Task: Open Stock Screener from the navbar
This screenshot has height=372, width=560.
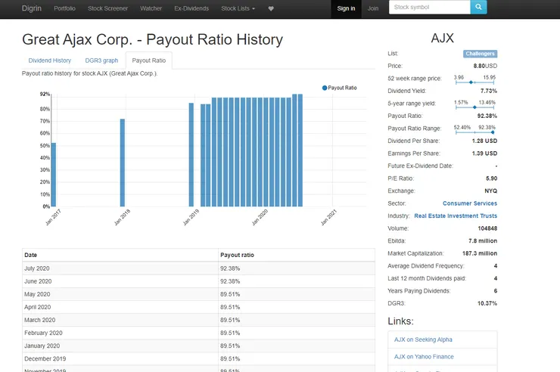Action: pyautogui.click(x=108, y=8)
